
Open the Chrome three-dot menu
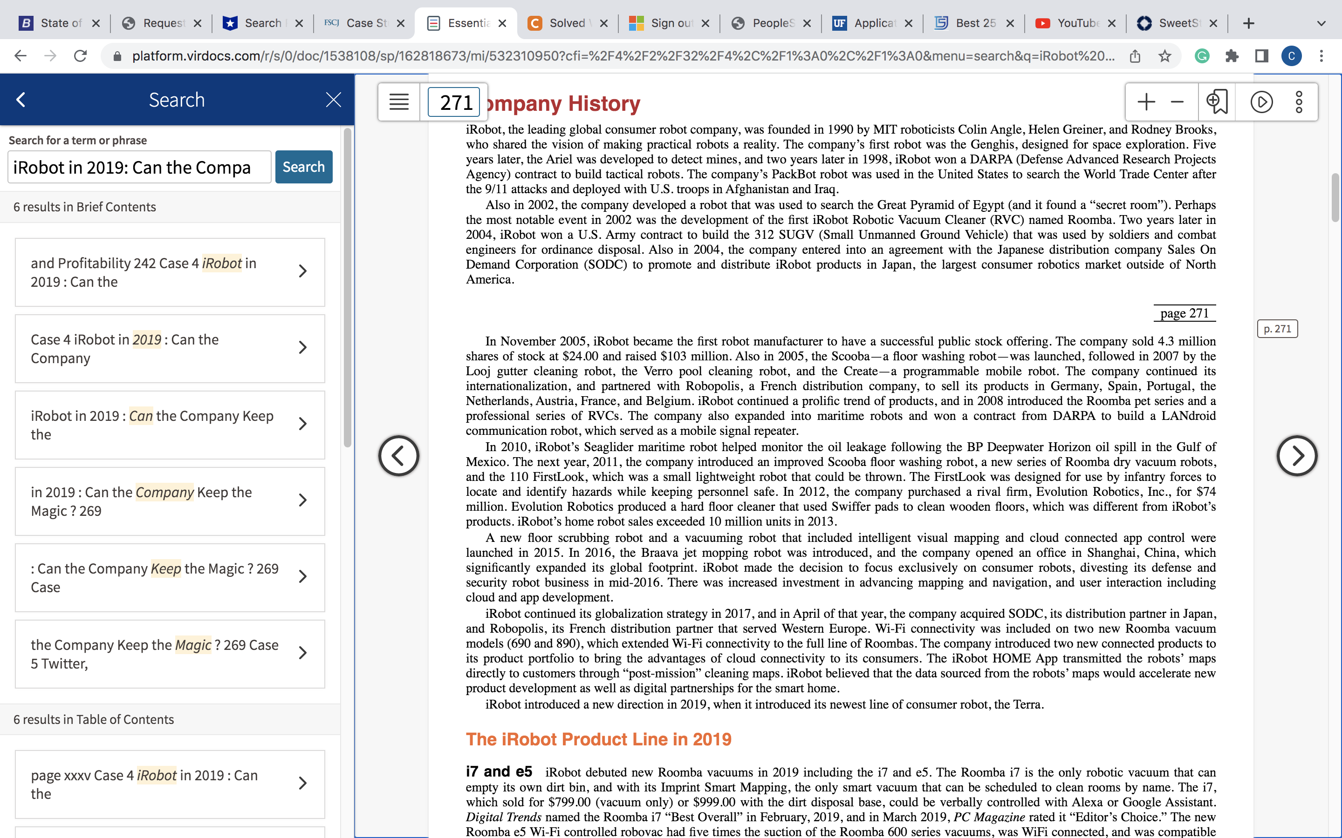1321,56
